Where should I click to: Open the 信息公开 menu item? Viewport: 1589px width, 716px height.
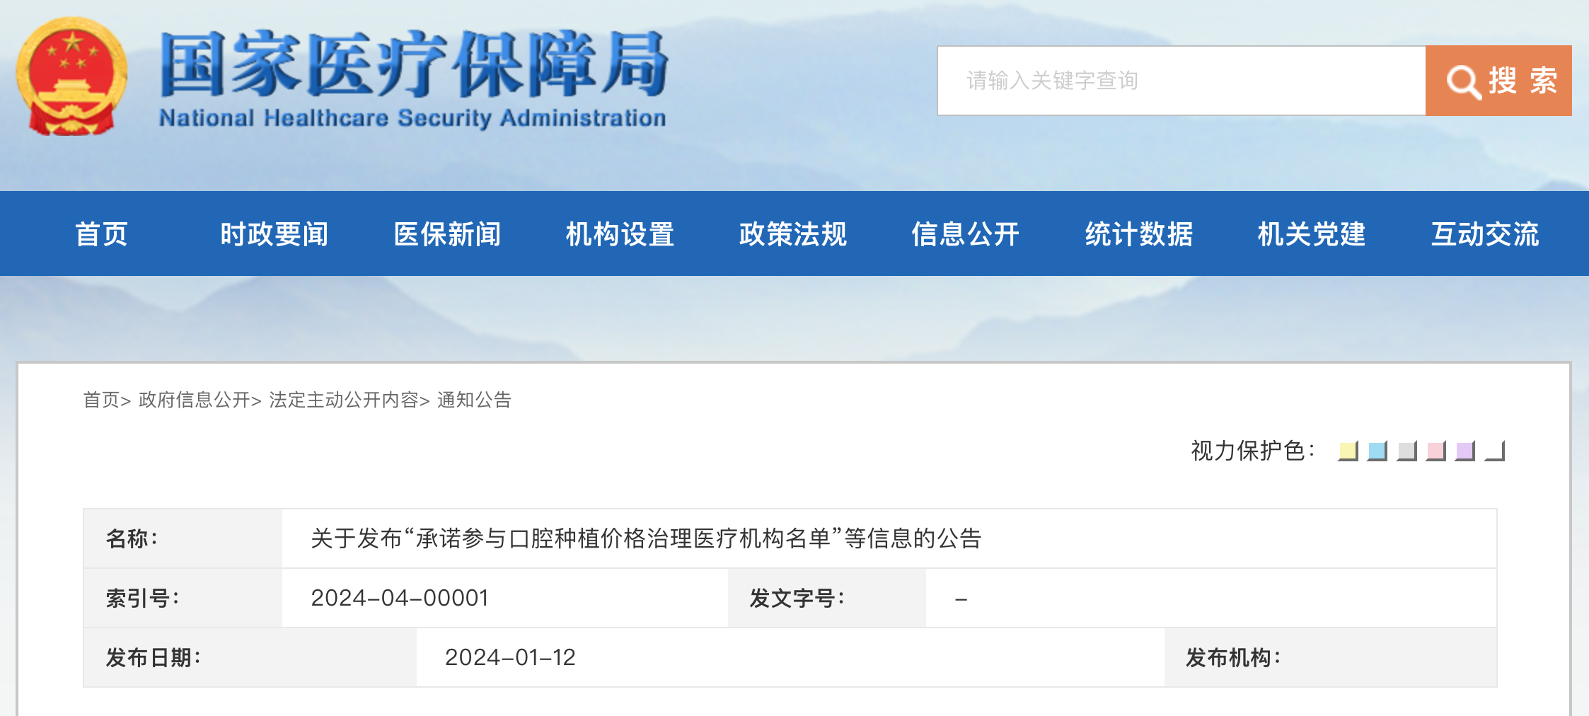(966, 234)
